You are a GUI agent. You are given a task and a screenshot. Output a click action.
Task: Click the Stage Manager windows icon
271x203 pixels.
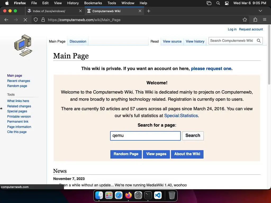click(209, 3)
